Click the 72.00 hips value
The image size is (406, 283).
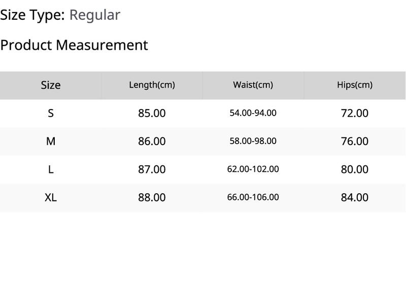click(355, 113)
